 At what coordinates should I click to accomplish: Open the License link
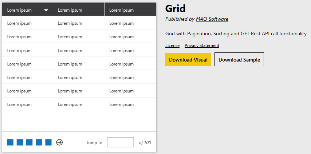tap(172, 46)
